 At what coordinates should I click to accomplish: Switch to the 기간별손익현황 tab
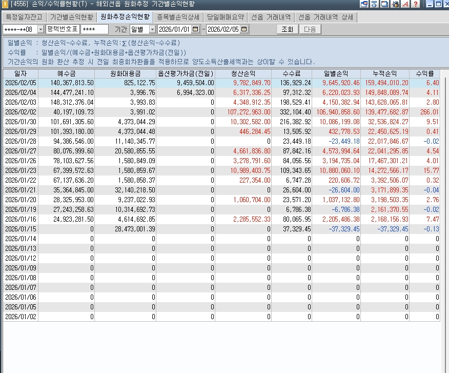72,17
